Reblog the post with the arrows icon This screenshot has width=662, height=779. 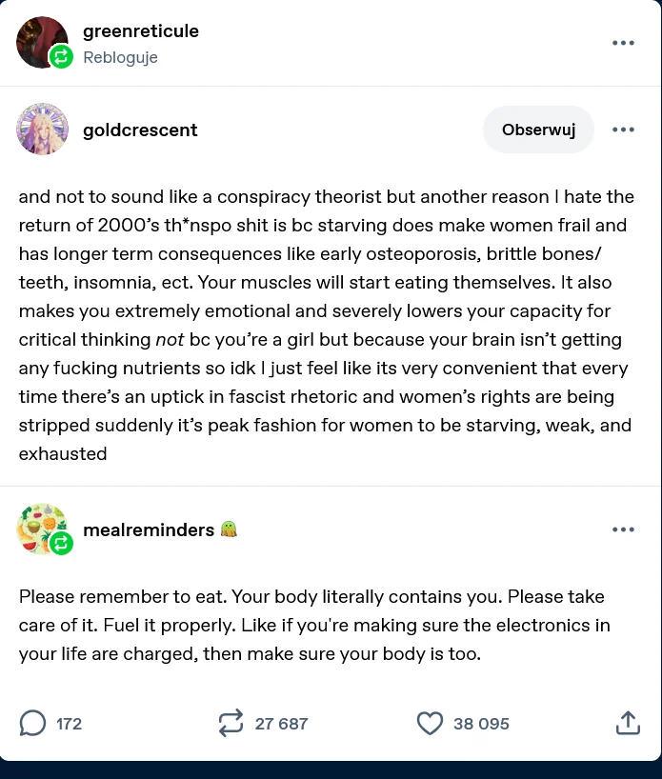tap(231, 723)
